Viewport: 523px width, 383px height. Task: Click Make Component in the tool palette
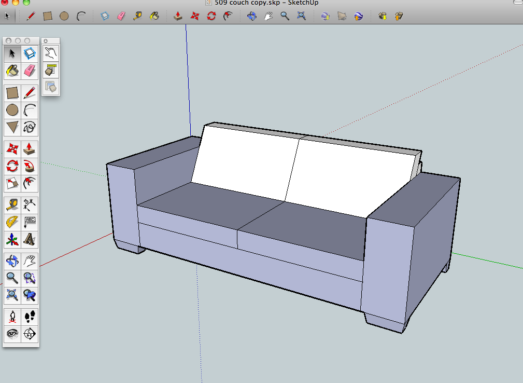[30, 53]
